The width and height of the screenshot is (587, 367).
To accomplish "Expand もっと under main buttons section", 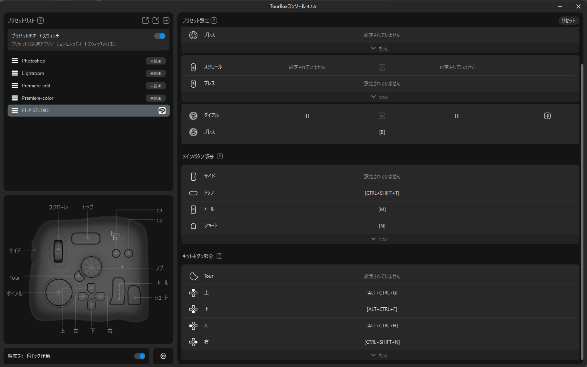I will click(380, 239).
